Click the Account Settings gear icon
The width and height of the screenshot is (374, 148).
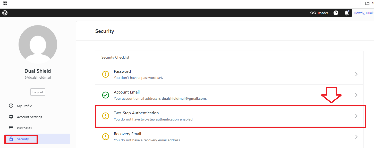pyautogui.click(x=11, y=117)
